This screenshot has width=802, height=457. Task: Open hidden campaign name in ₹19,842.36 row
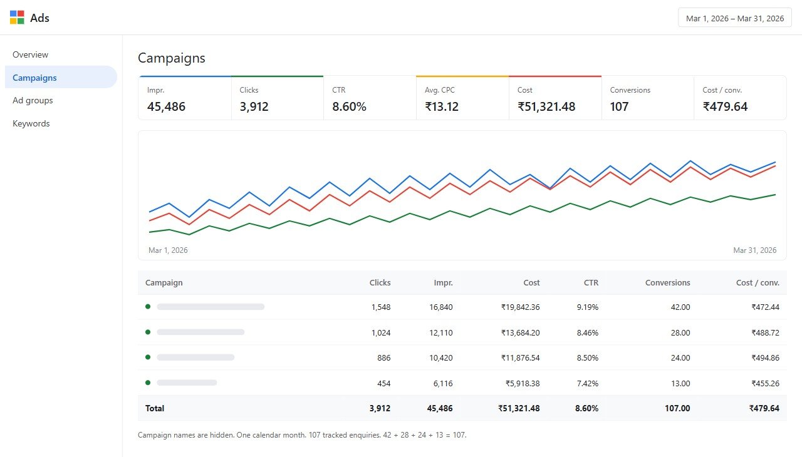point(211,307)
